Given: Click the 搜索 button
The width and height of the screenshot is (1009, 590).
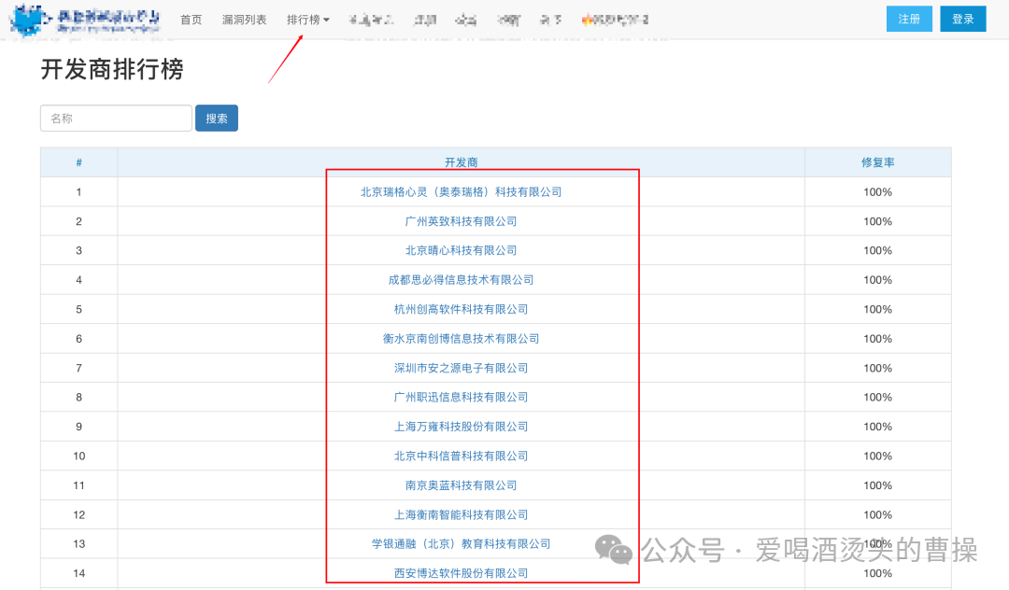Looking at the screenshot, I should point(217,119).
